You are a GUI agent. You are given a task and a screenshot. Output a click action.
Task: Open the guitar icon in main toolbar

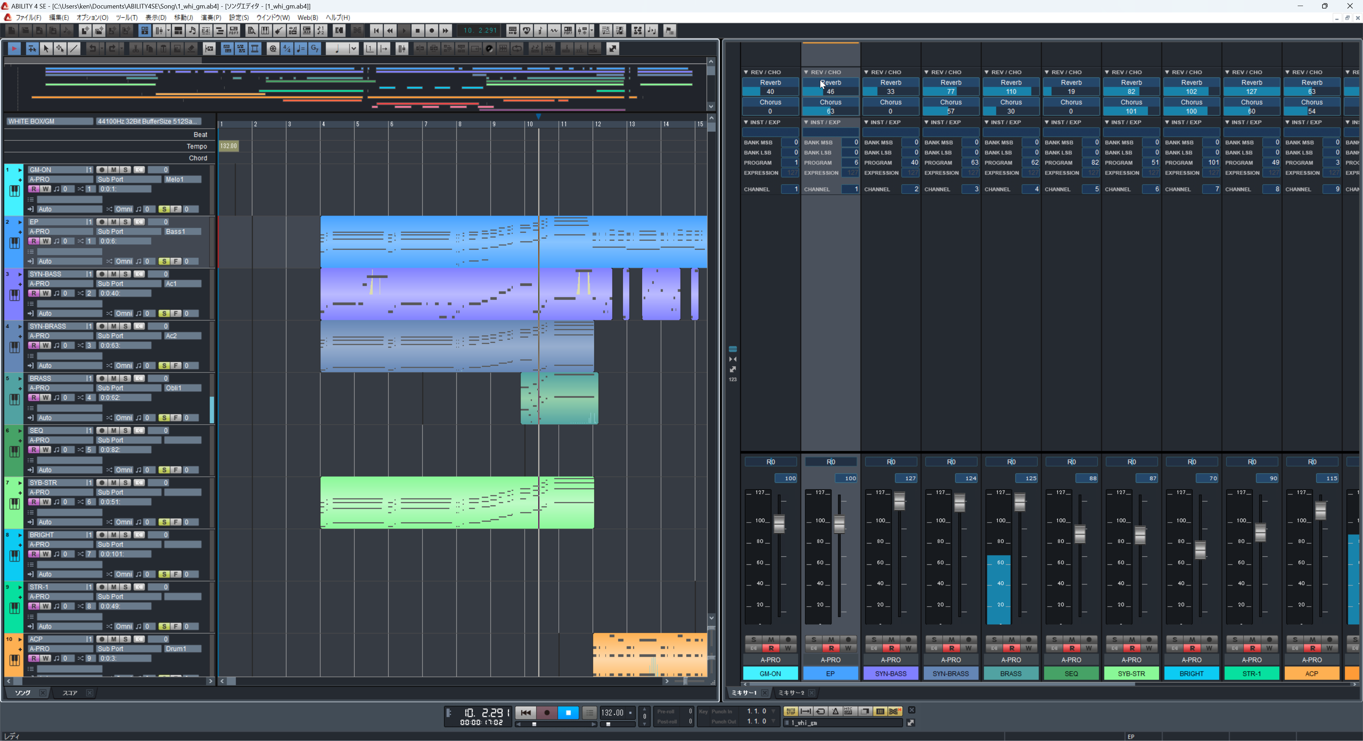(x=279, y=31)
